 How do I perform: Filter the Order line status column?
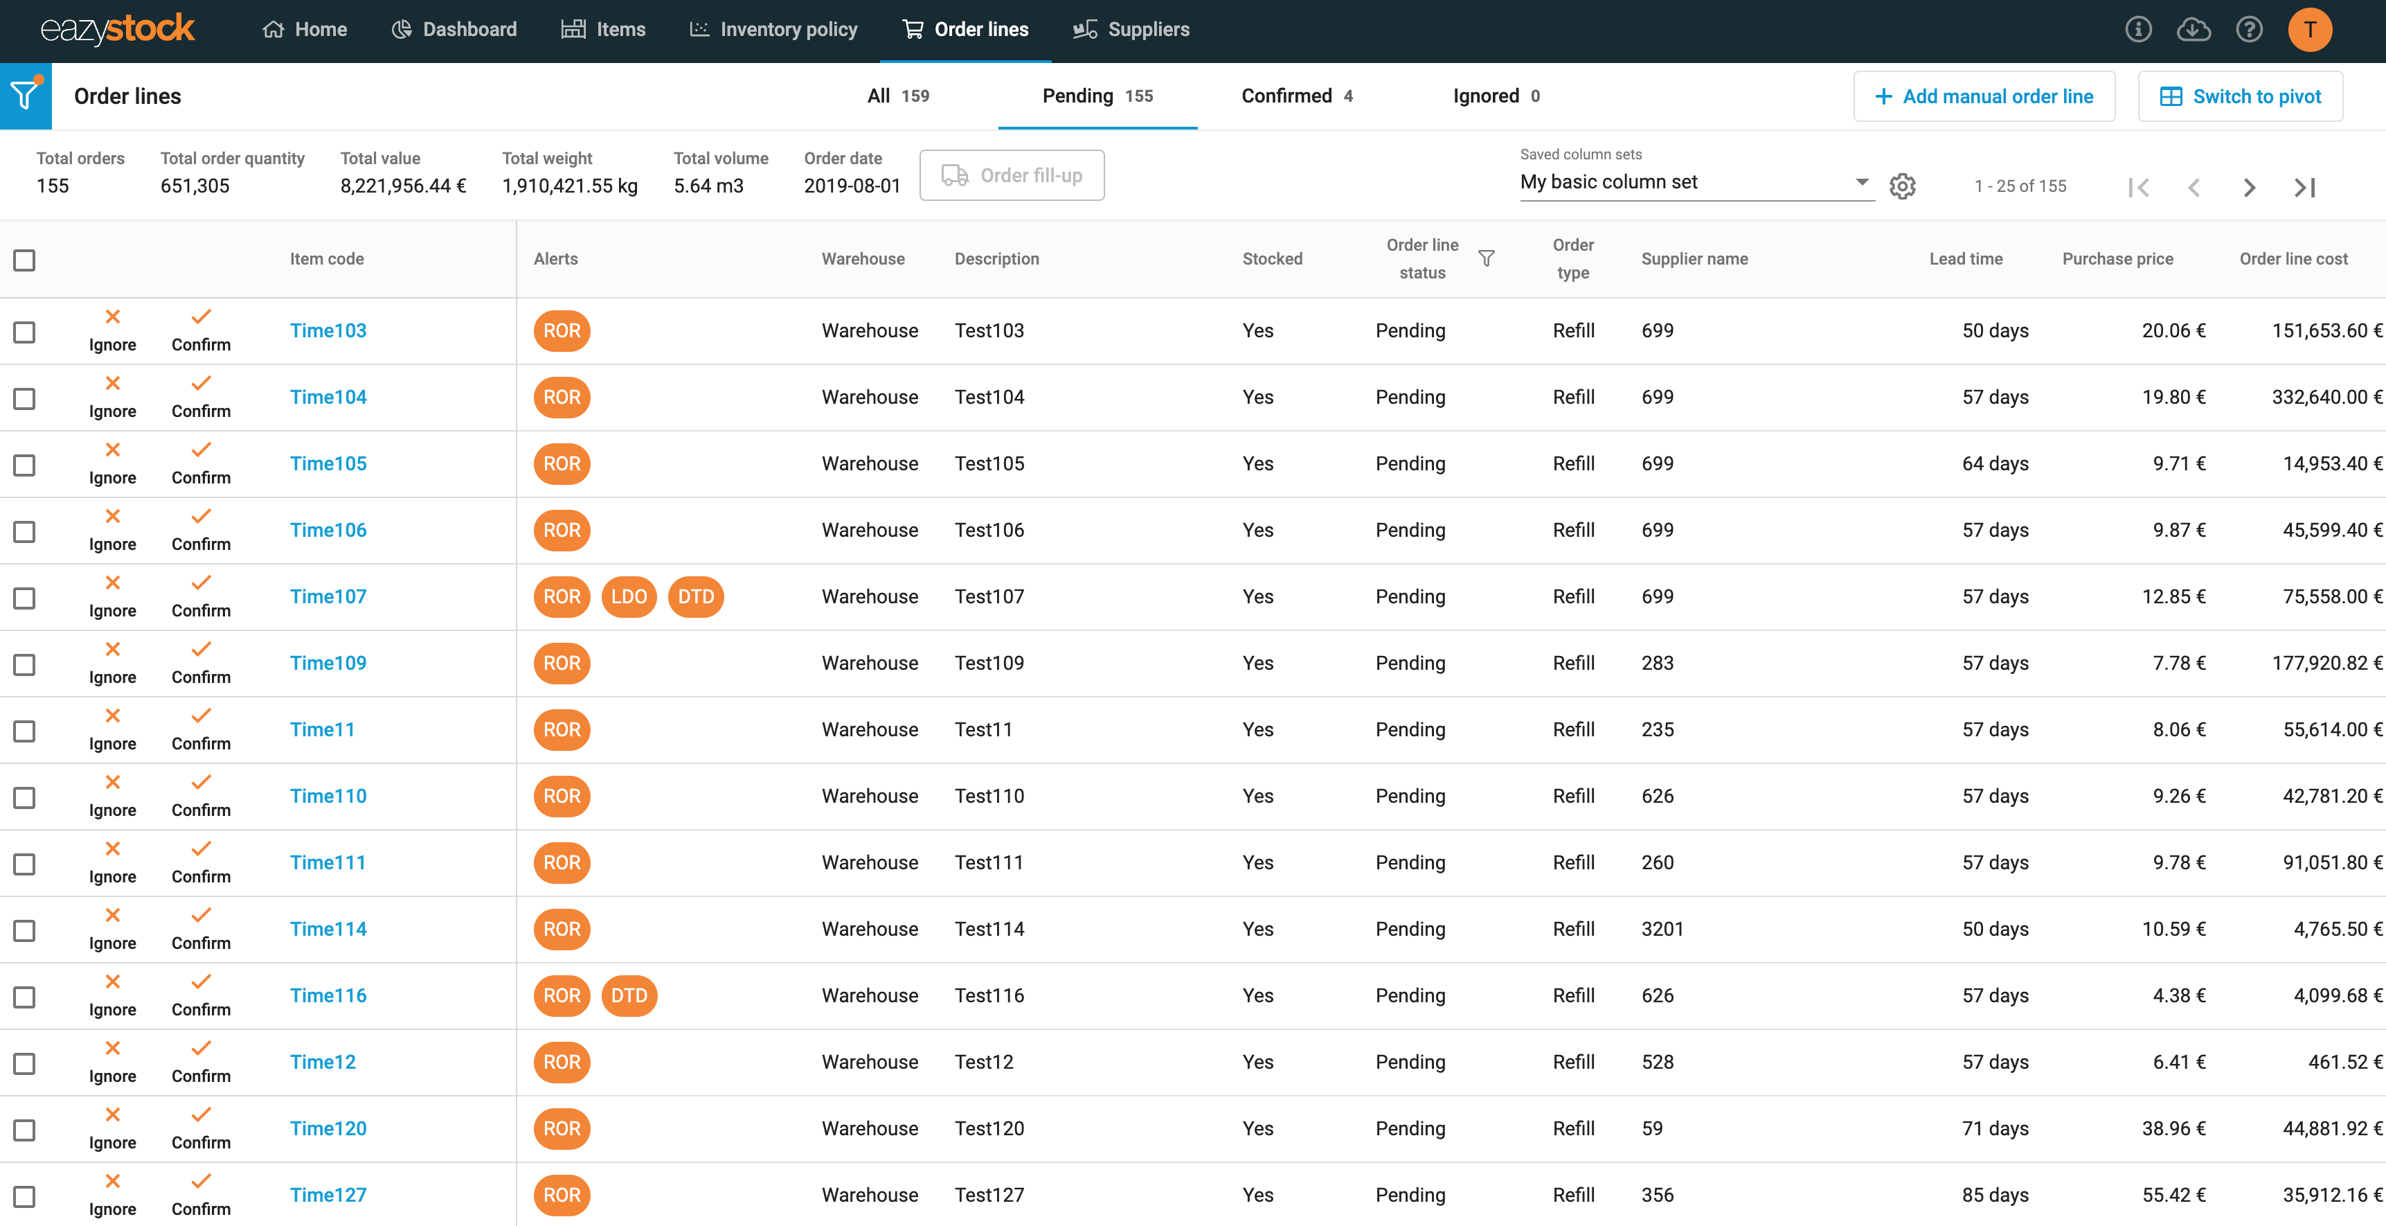1486,258
